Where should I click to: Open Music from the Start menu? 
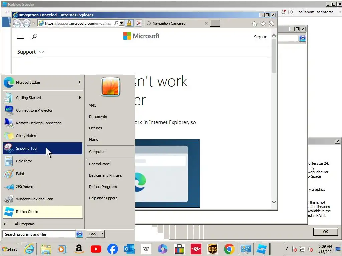pos(94,139)
